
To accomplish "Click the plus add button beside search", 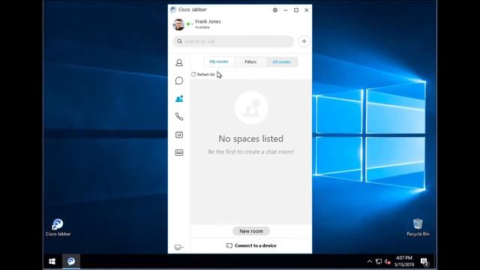I will pos(304,41).
